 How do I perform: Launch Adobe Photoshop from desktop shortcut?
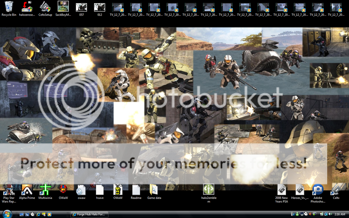(318, 190)
